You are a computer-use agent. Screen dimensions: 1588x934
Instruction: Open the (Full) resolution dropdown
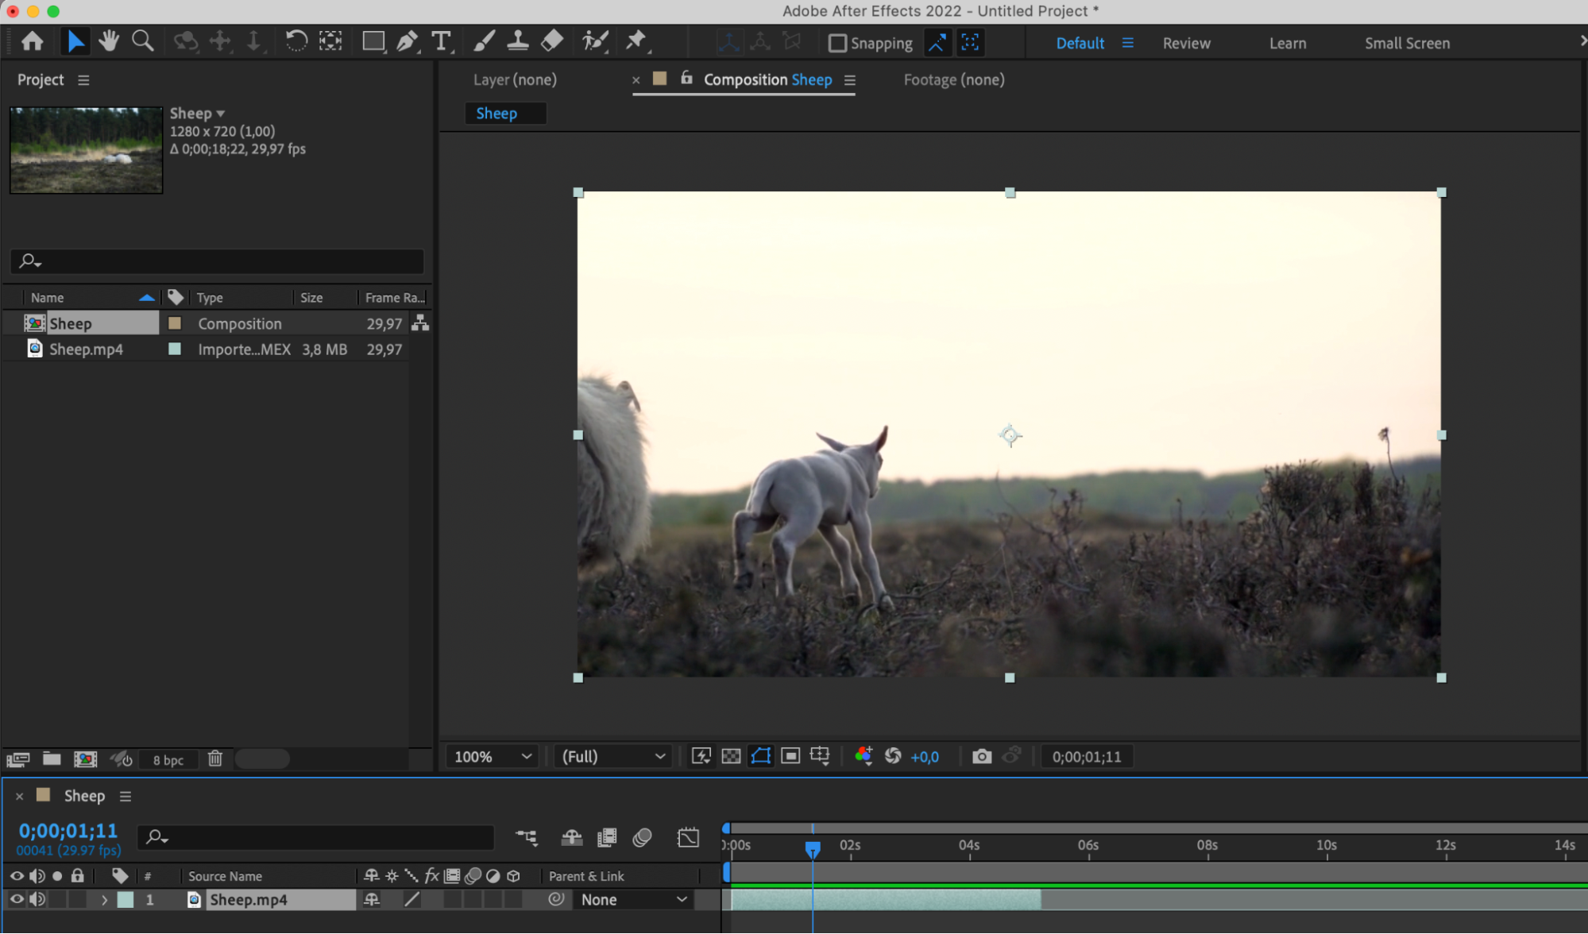612,756
